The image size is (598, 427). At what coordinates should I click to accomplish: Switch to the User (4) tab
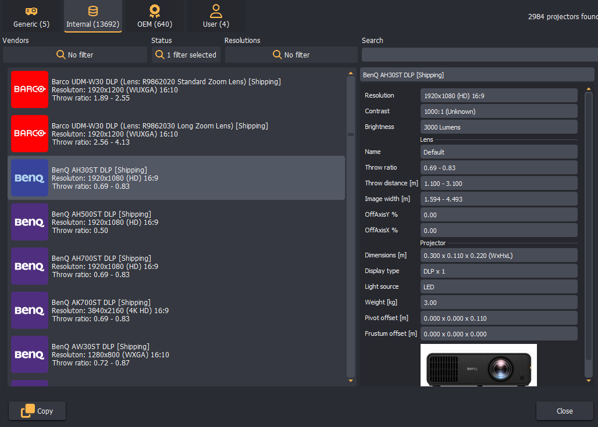(216, 16)
